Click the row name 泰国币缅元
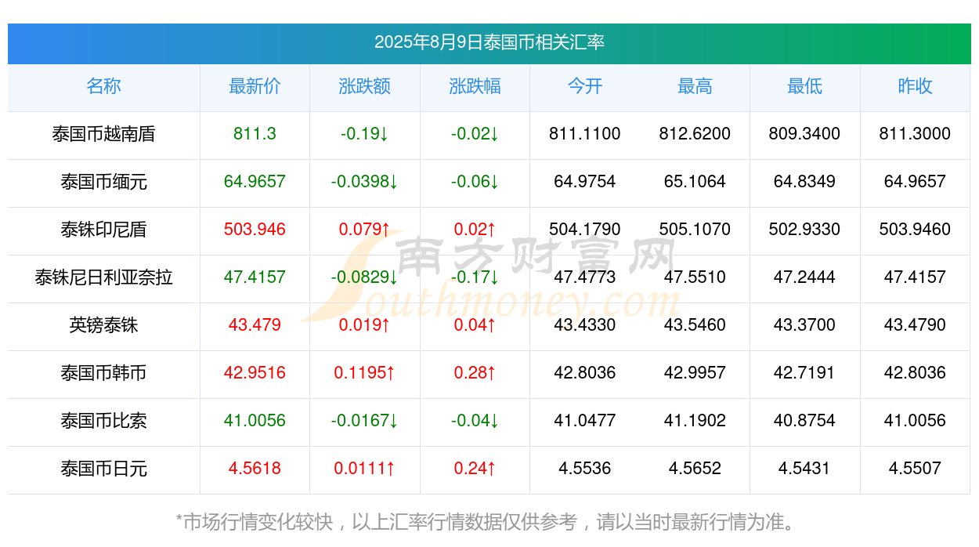Screen dimensions: 979x547 pyautogui.click(x=103, y=182)
